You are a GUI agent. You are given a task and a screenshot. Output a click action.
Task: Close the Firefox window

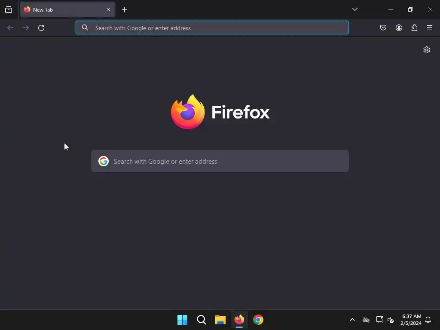click(x=430, y=9)
